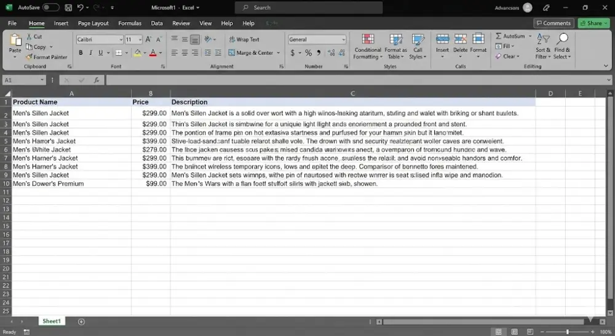Screen dimensions: 615x336
Task: Toggle Bottom Align in alignment group
Action: 194,39
